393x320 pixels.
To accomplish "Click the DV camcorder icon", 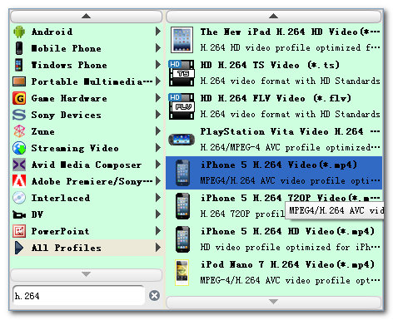I will coord(19,214).
